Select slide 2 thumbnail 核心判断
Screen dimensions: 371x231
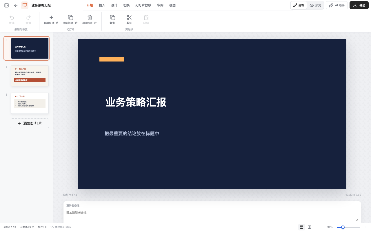pyautogui.click(x=30, y=76)
